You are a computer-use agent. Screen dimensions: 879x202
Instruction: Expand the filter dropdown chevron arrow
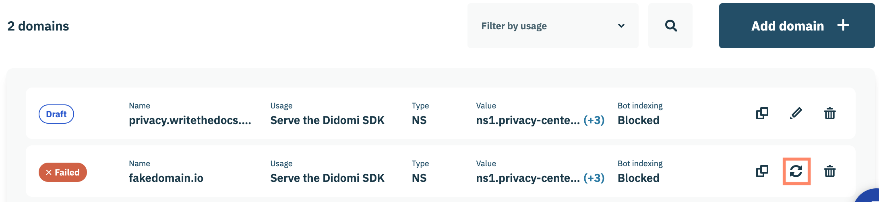pyautogui.click(x=621, y=26)
